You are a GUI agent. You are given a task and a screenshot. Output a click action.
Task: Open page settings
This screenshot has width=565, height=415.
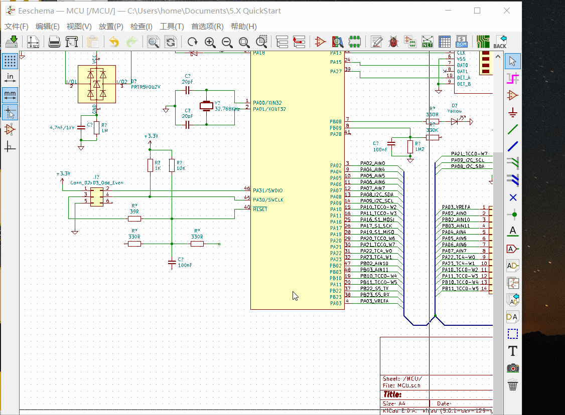[33, 42]
